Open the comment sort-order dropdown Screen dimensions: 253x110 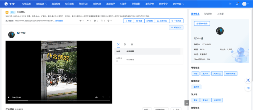(x=161, y=109)
